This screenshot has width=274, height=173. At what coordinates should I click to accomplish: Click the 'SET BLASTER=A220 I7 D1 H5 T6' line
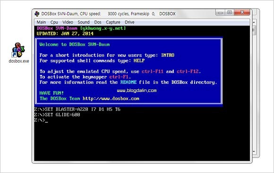(x=77, y=109)
